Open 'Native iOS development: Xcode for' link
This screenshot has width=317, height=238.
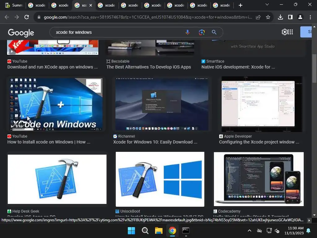(x=238, y=67)
